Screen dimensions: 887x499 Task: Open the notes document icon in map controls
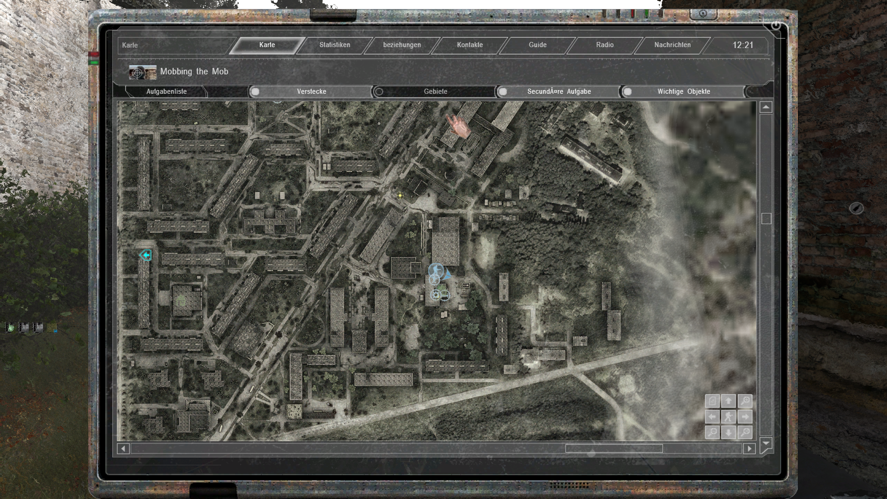pos(712,401)
